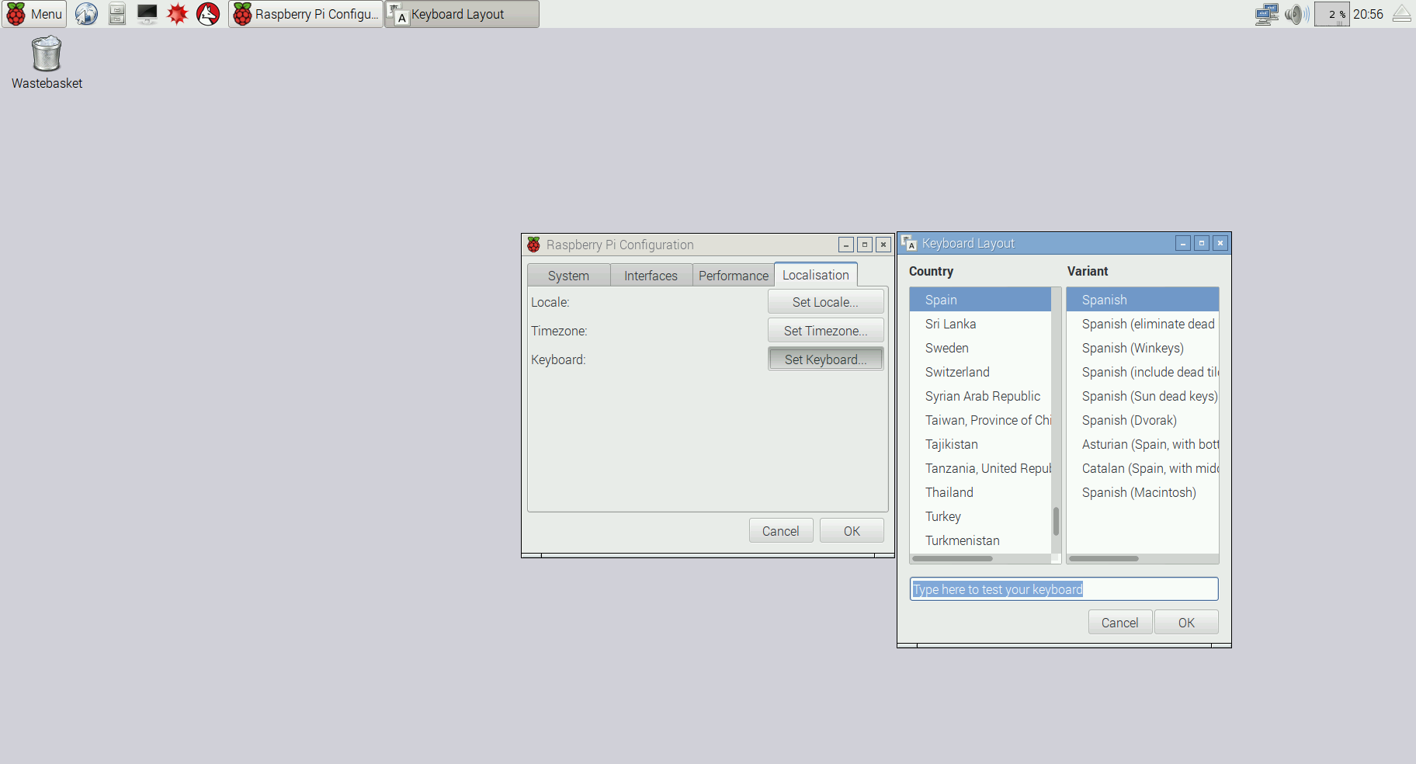Image resolution: width=1416 pixels, height=764 pixels.
Task: Select Tajikistan in Country list
Action: click(x=980, y=444)
